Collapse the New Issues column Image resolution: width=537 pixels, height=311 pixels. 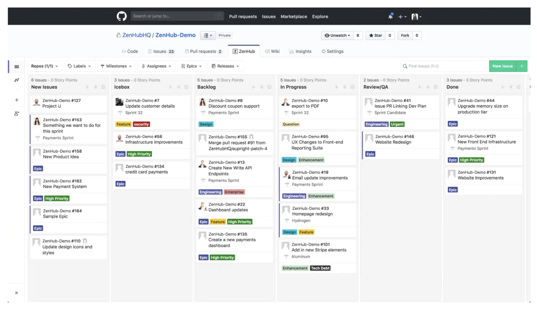[95, 87]
